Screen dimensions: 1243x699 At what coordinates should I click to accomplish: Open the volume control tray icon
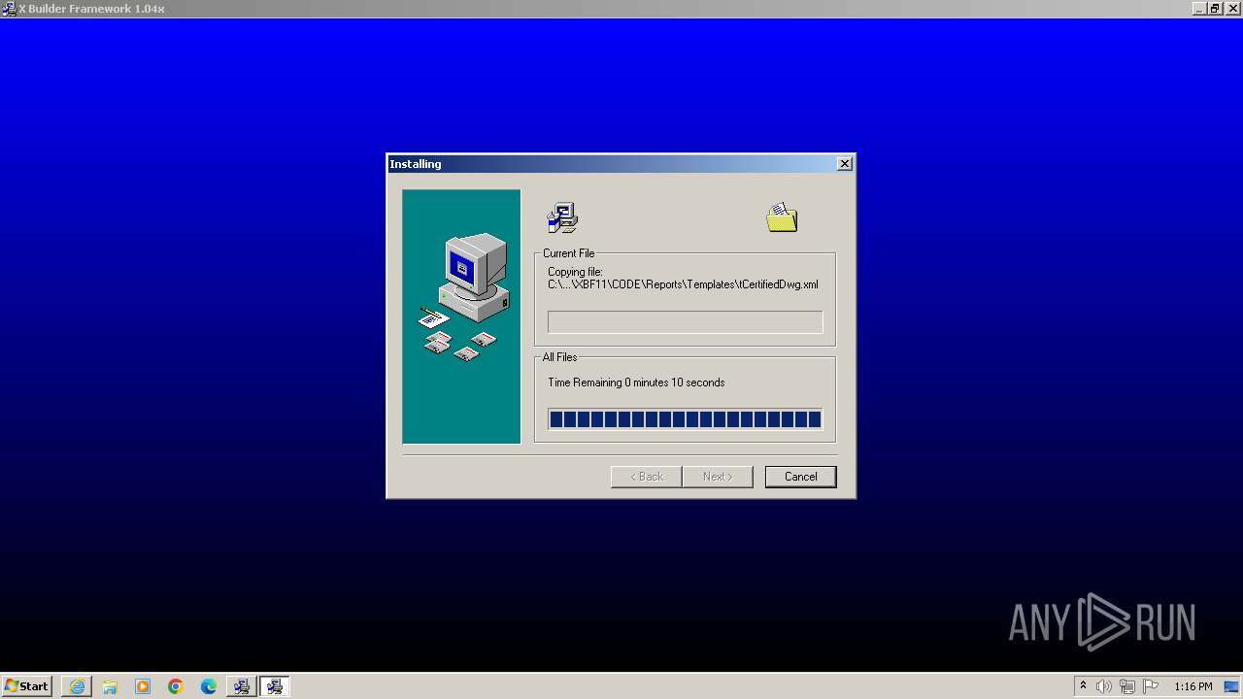tap(1104, 686)
